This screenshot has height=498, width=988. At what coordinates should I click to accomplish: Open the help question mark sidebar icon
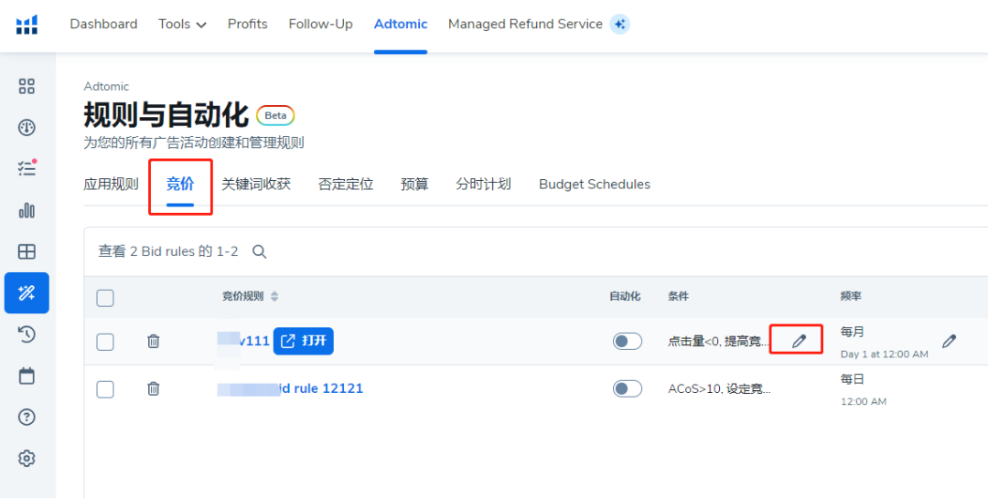point(27,417)
